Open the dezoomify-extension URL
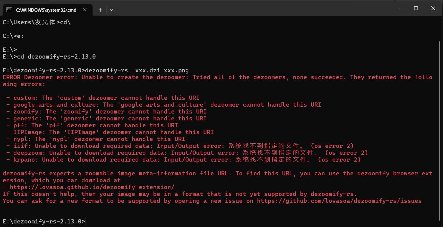Viewport: 443px width, 227px height. pos(92,187)
